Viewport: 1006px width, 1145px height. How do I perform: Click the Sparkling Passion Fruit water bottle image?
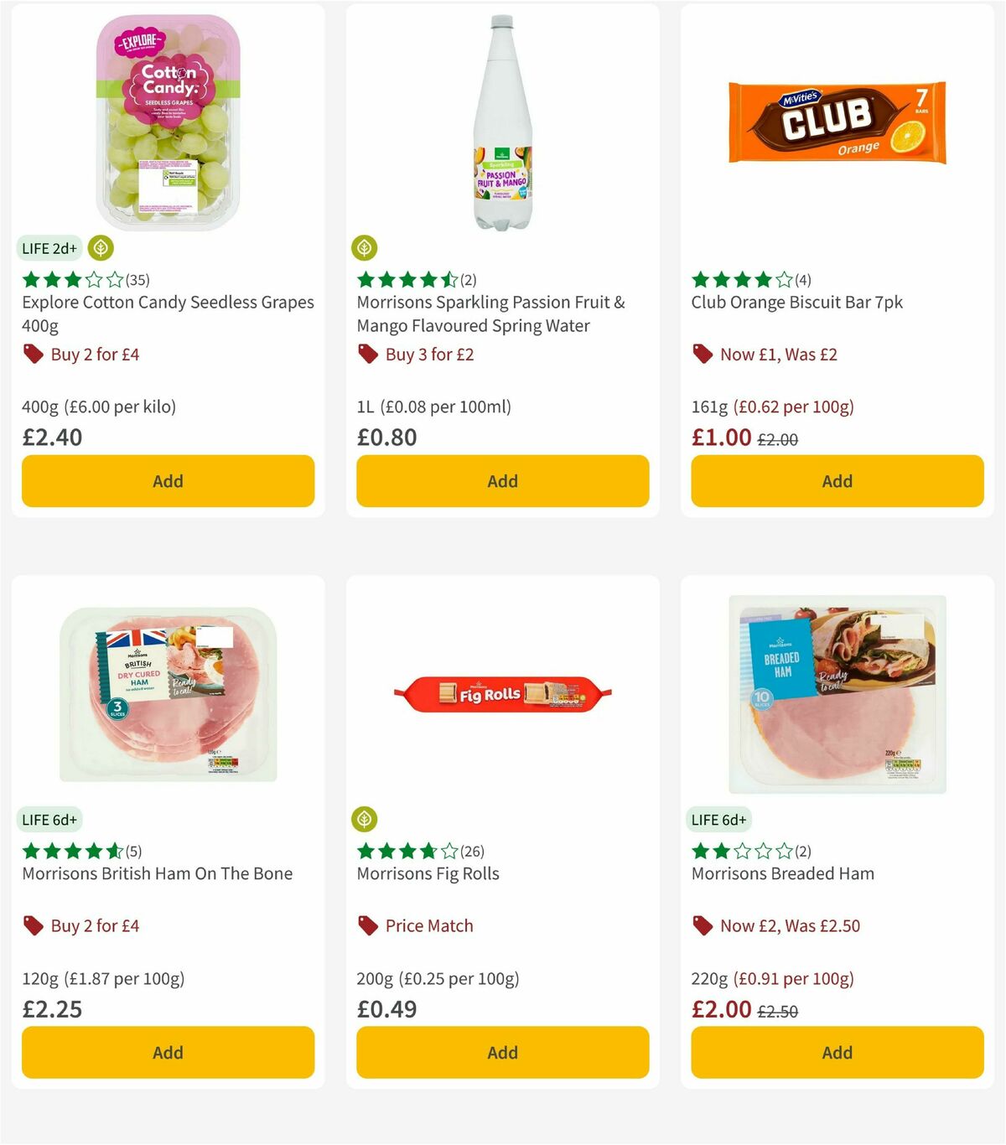[501, 120]
